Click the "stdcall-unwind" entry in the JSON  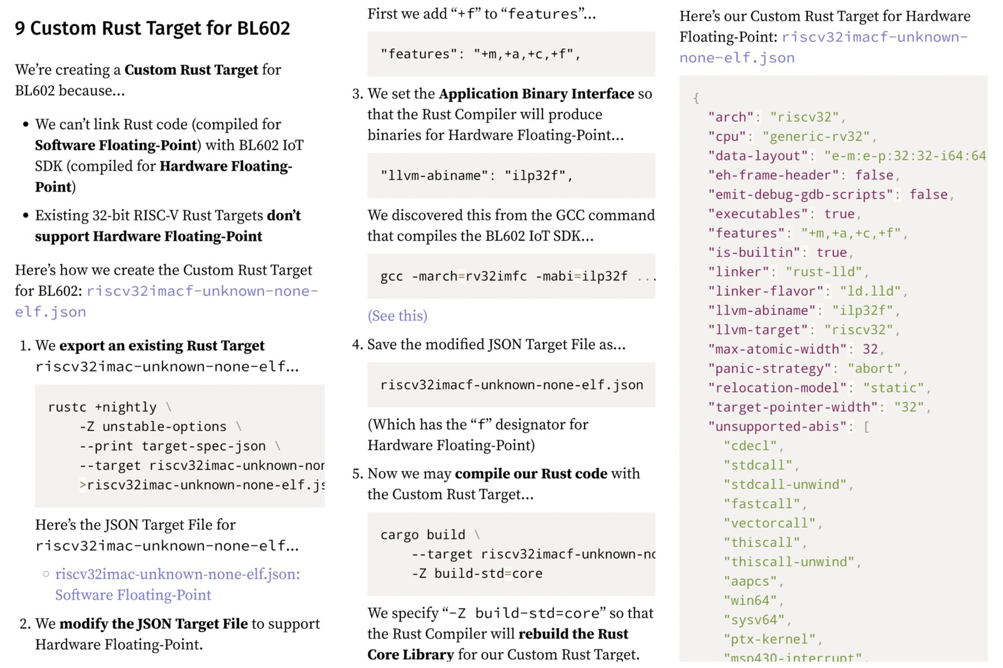pos(787,485)
